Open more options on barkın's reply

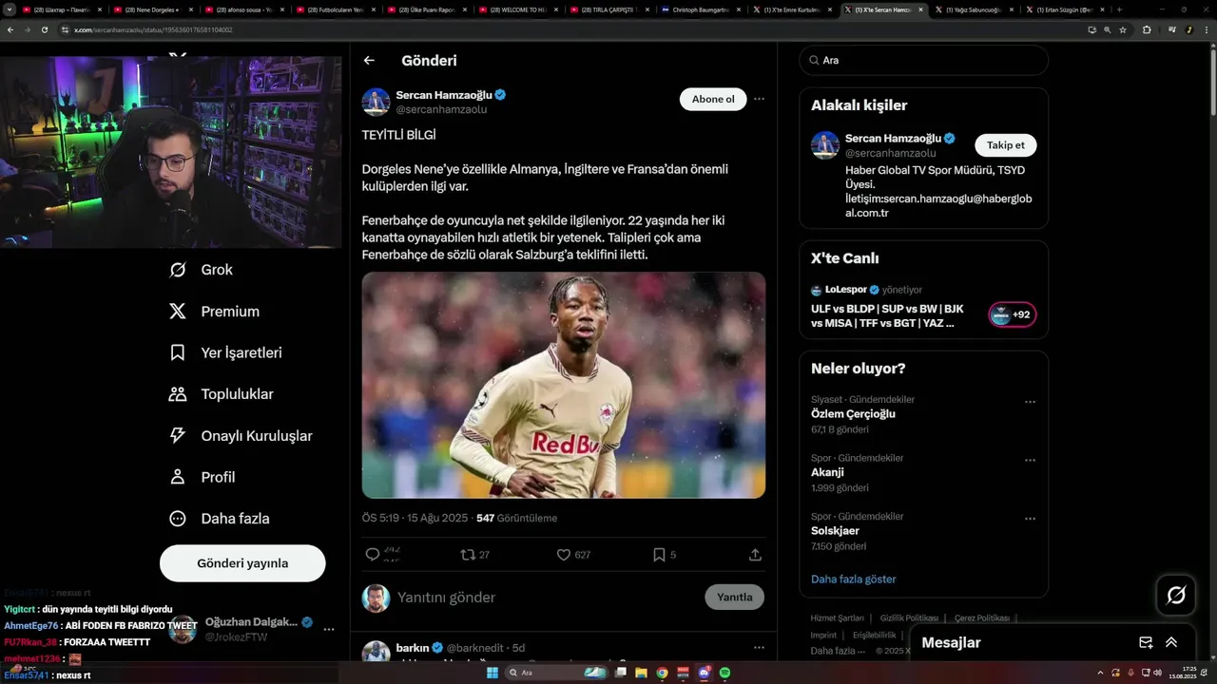point(759,648)
